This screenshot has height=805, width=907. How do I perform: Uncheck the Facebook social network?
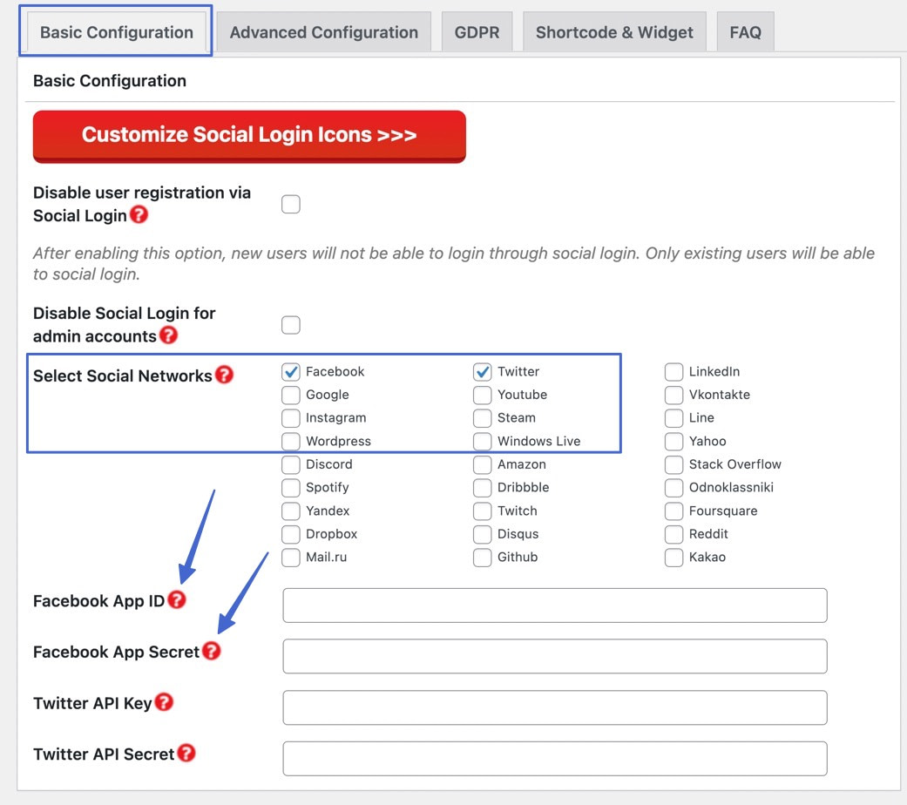pyautogui.click(x=290, y=371)
